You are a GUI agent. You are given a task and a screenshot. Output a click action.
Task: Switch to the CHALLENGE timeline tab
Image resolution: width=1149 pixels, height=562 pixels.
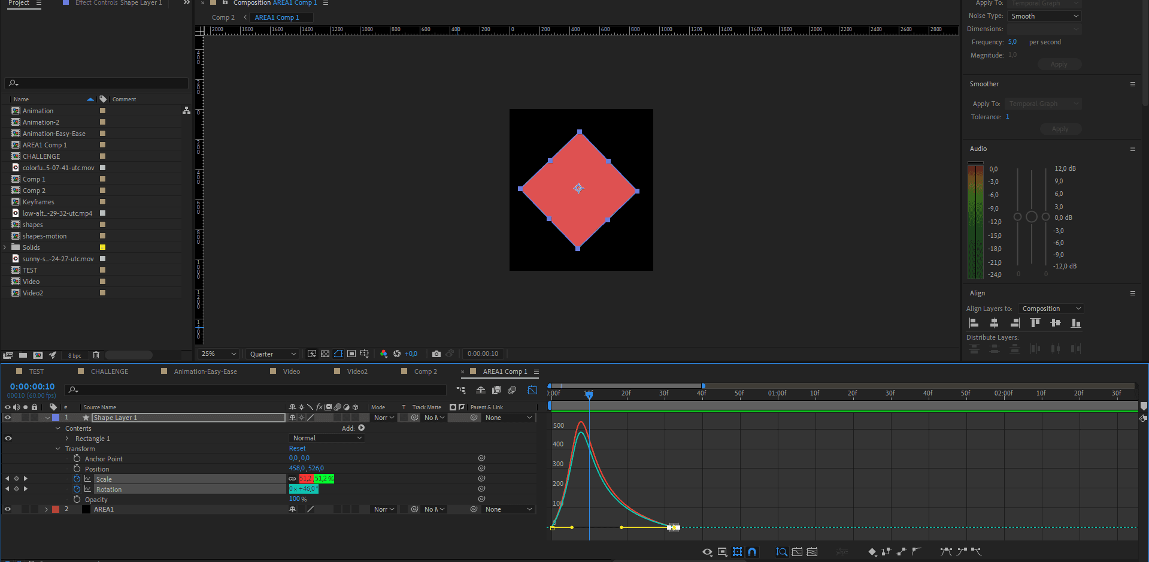click(x=110, y=371)
